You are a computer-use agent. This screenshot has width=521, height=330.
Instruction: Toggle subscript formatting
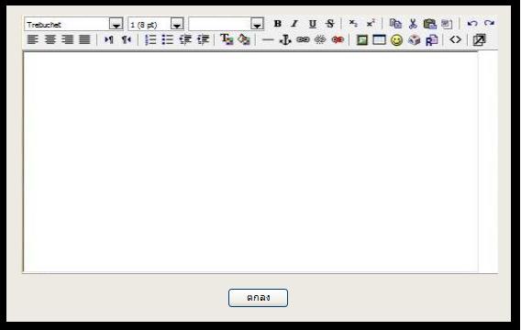tap(353, 24)
